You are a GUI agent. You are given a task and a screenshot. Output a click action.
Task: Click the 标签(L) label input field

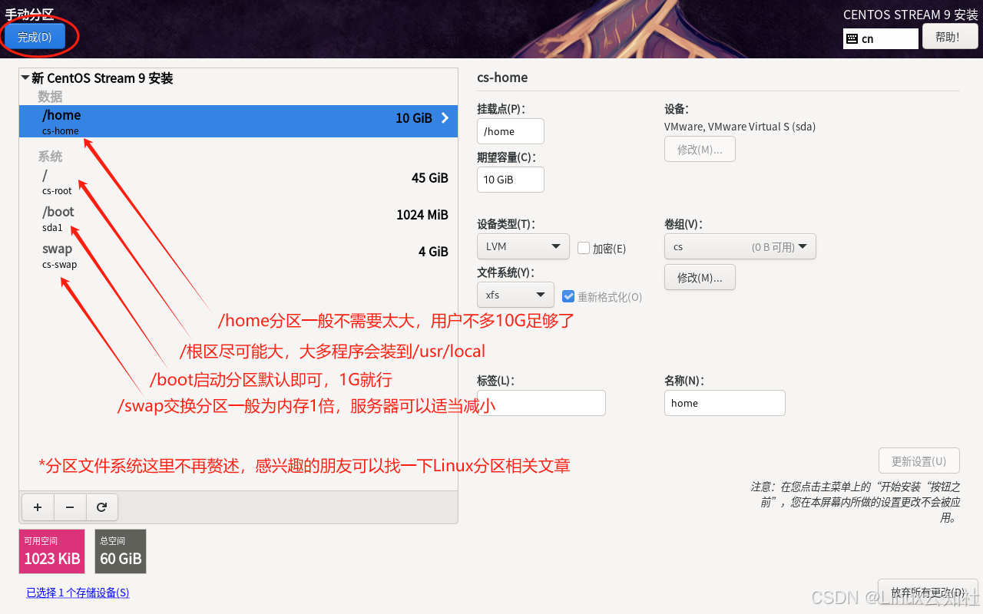(541, 402)
